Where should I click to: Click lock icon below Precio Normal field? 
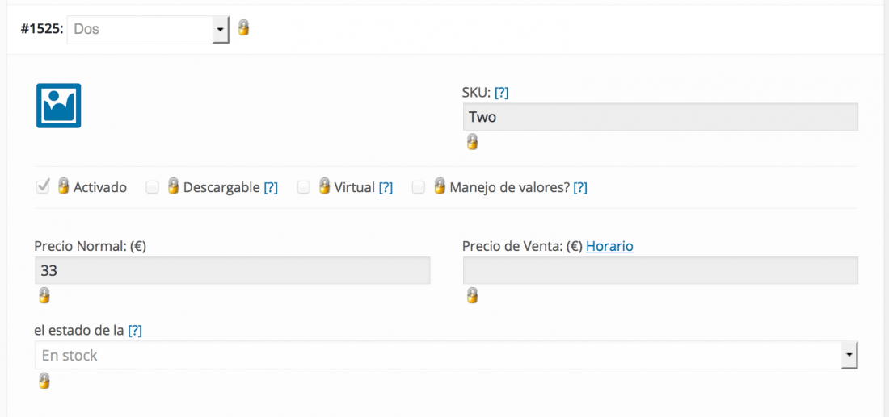(x=44, y=295)
